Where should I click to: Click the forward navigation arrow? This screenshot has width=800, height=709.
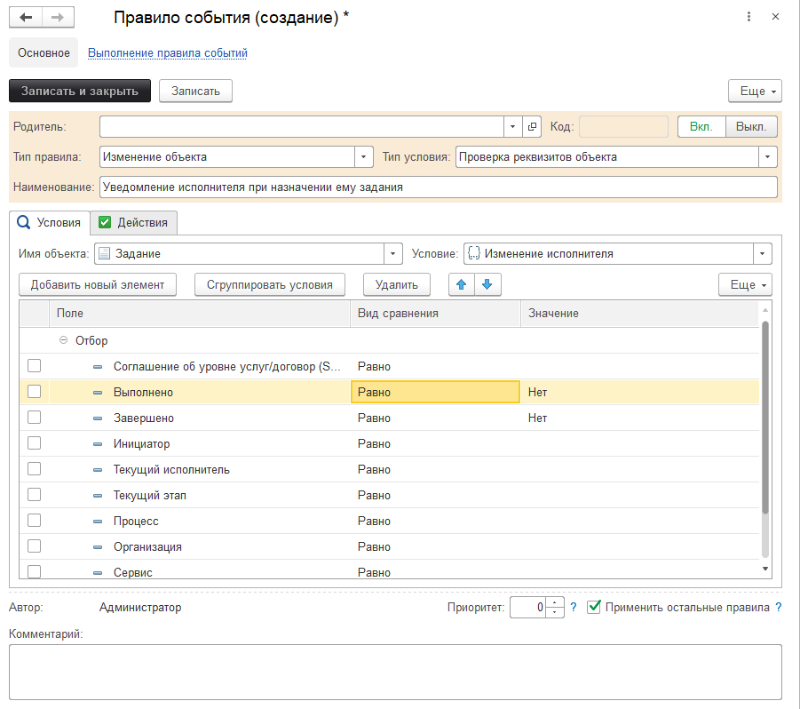(x=57, y=18)
